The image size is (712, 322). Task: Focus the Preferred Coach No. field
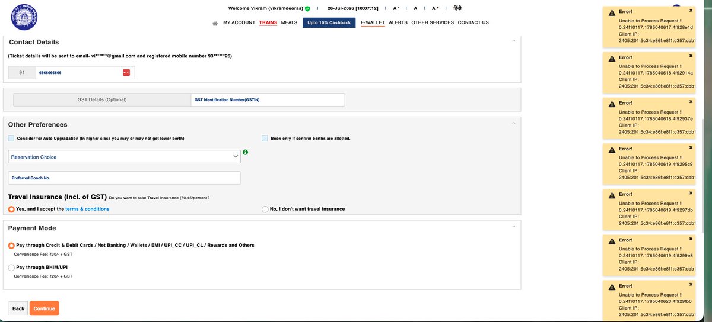click(125, 178)
